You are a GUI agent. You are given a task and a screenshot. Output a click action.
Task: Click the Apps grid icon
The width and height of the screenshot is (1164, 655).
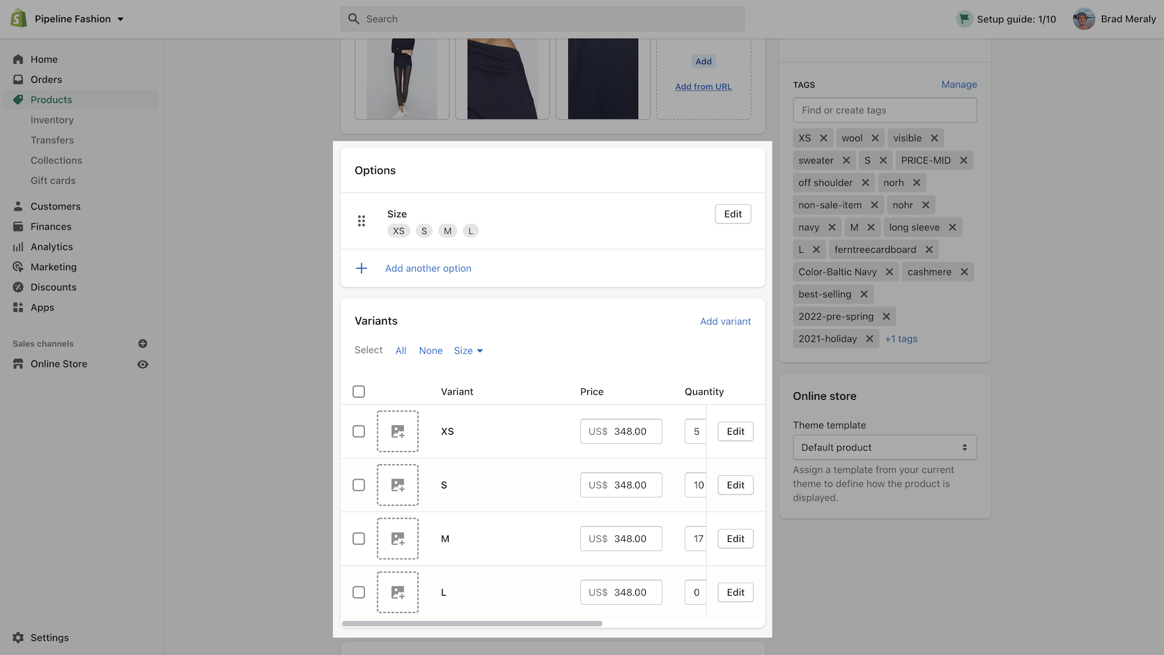tap(18, 307)
